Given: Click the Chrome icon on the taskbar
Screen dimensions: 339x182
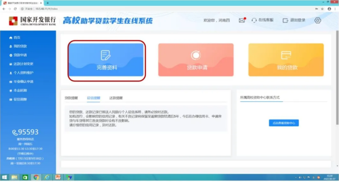Looking at the screenshot, I should 36,178.
